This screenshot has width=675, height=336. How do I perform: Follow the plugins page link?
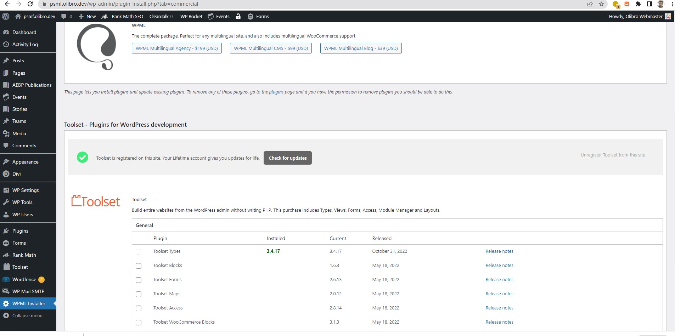276,92
